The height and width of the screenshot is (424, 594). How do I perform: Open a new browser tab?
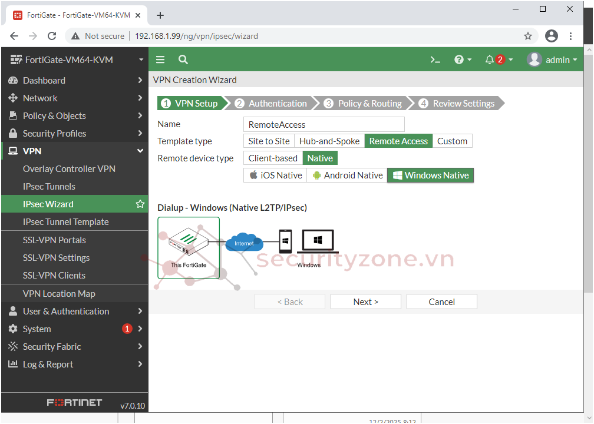[x=160, y=15]
